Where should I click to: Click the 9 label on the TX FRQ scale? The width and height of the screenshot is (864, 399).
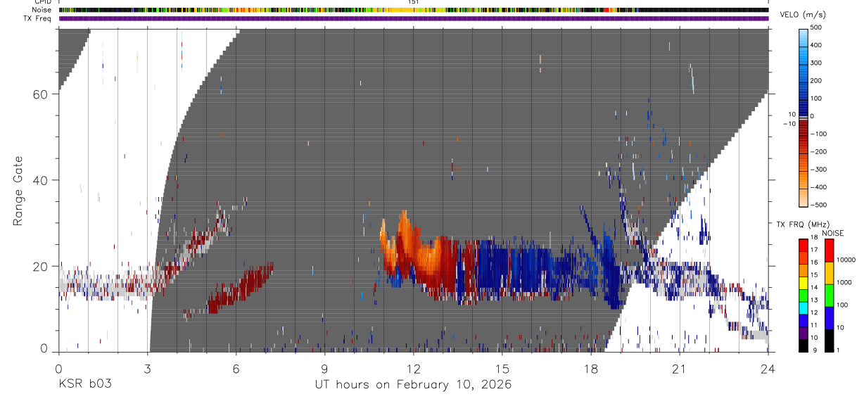tap(814, 350)
